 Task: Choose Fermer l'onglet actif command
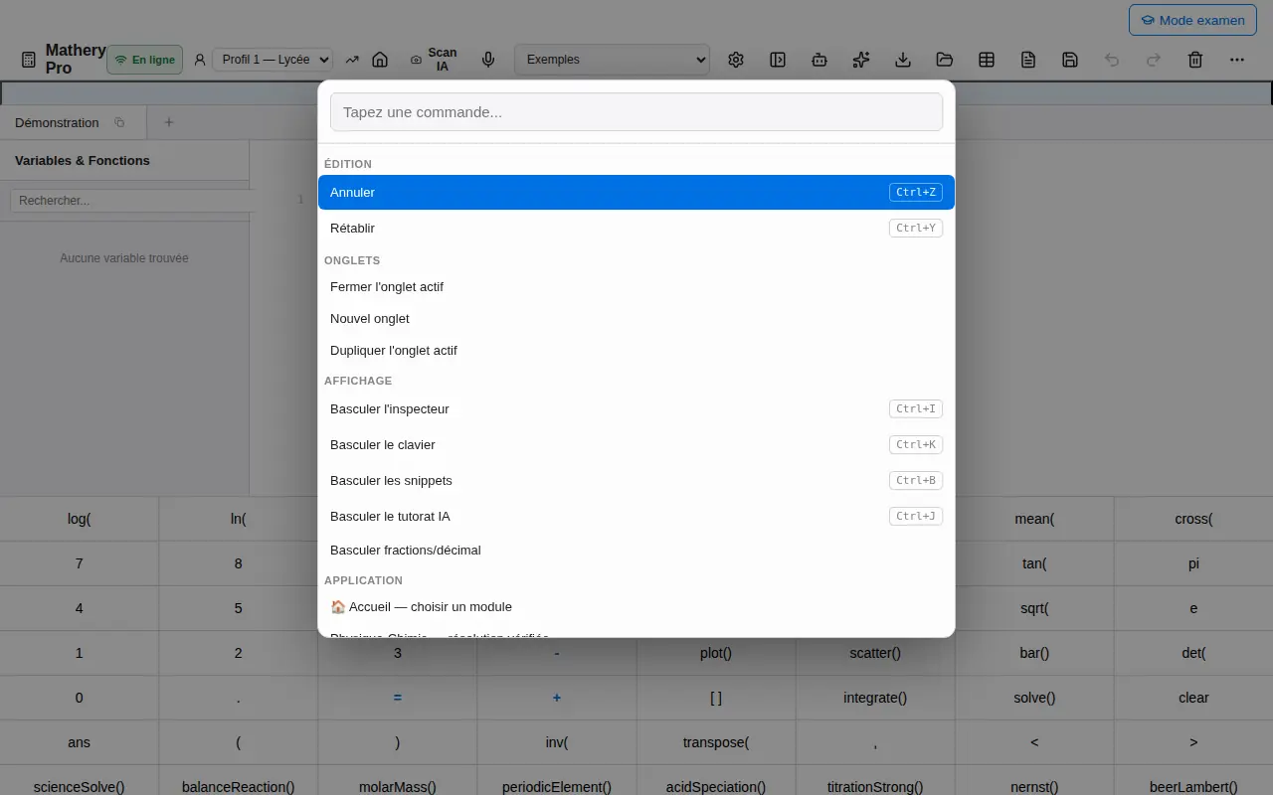(x=636, y=286)
